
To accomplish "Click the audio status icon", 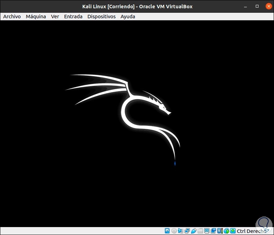I will tap(180, 231).
